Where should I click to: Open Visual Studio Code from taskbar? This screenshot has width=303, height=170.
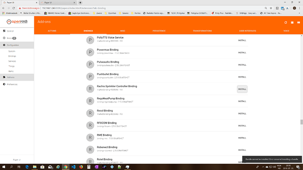tap(73, 167)
